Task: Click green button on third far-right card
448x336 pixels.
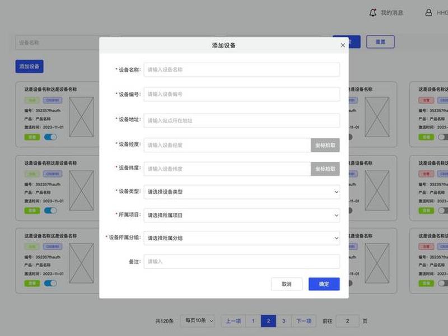Action: point(426,283)
